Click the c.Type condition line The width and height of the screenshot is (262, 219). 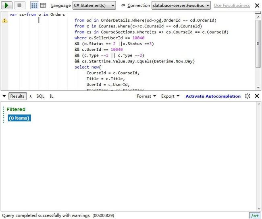(109, 56)
